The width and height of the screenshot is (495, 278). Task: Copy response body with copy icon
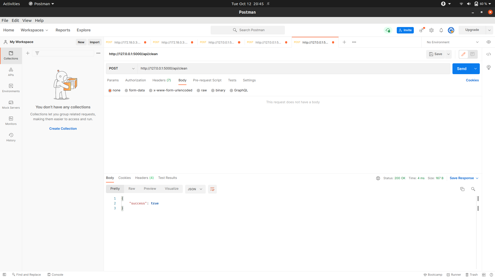pos(462,189)
